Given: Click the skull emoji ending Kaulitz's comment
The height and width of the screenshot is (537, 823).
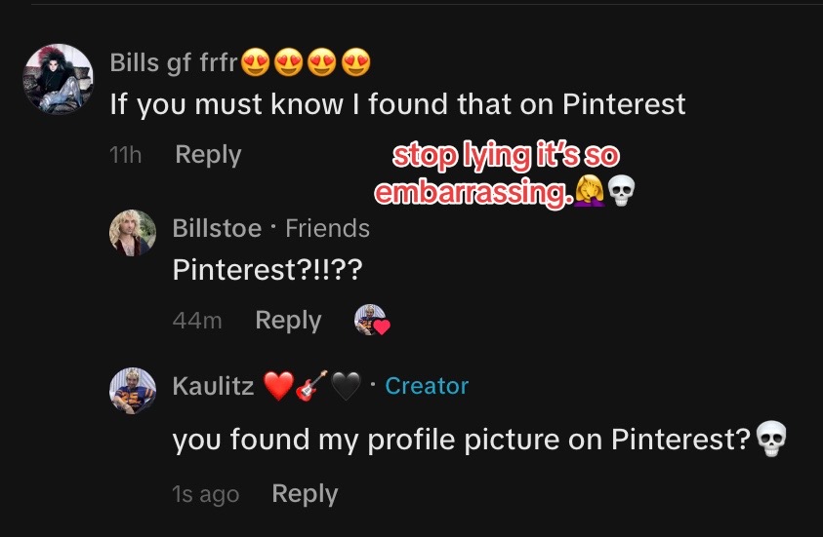Looking at the screenshot, I should (x=771, y=439).
